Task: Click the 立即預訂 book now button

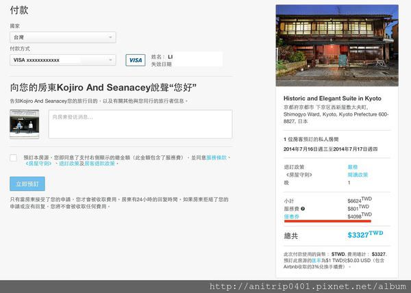Action: 27,184
